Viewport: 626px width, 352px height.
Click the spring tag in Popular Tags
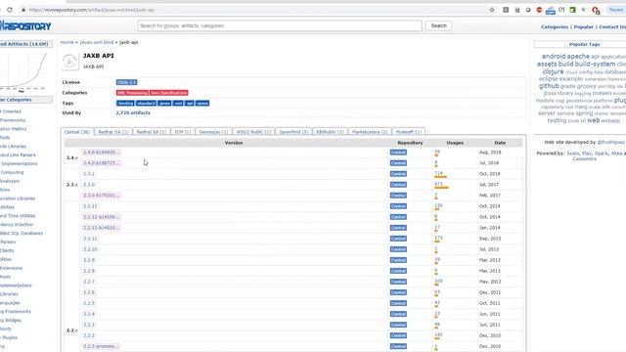pyautogui.click(x=584, y=113)
